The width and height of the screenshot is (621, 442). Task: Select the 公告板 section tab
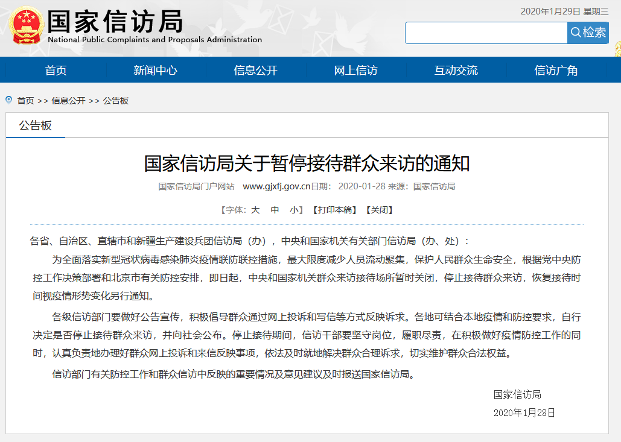click(x=35, y=125)
